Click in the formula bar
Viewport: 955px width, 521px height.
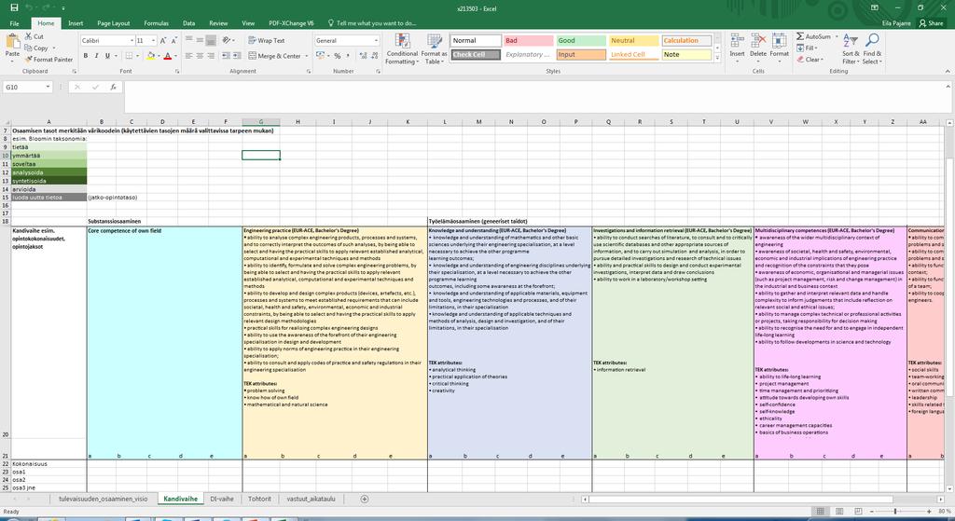[x=536, y=96]
